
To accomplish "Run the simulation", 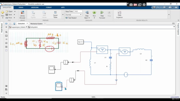I will point(94,12).
